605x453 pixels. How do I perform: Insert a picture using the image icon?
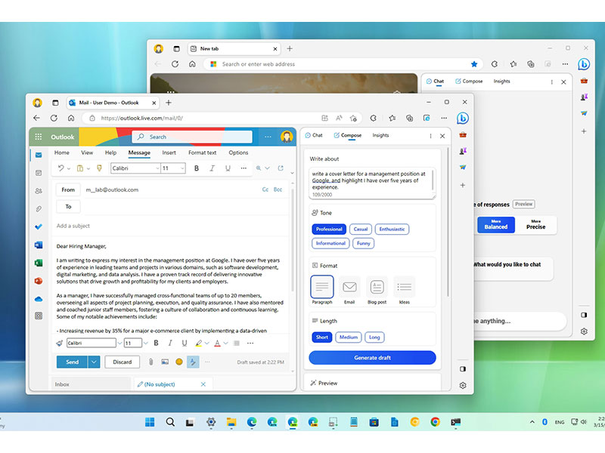click(x=165, y=362)
